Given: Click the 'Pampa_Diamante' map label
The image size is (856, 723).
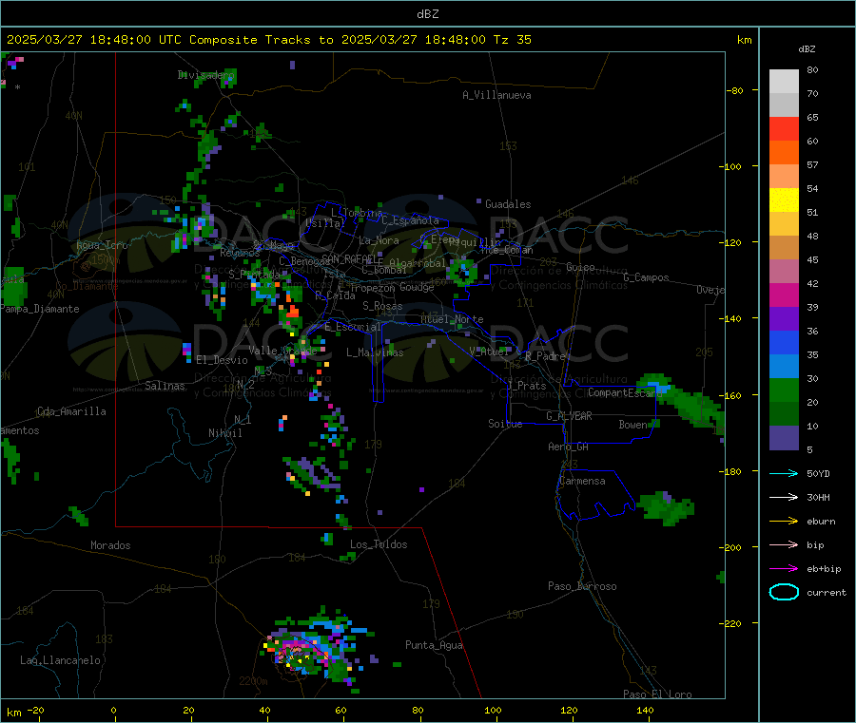Looking at the screenshot, I should pos(40,309).
